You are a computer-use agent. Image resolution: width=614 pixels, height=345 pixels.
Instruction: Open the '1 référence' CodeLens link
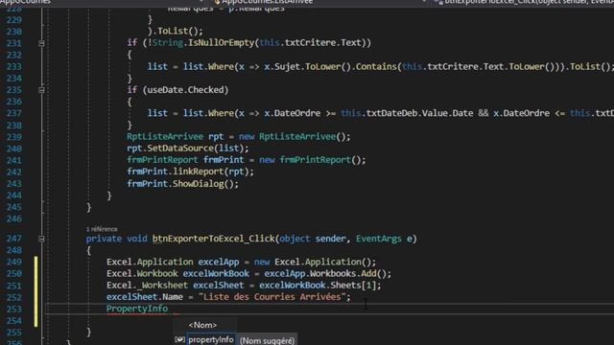(102, 229)
